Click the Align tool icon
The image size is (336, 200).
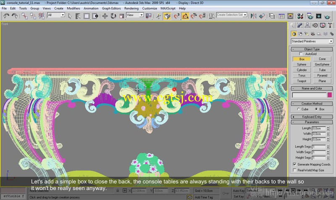tap(262, 16)
